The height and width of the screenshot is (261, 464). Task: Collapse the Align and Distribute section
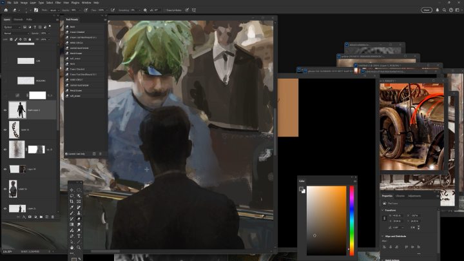[x=382, y=236]
